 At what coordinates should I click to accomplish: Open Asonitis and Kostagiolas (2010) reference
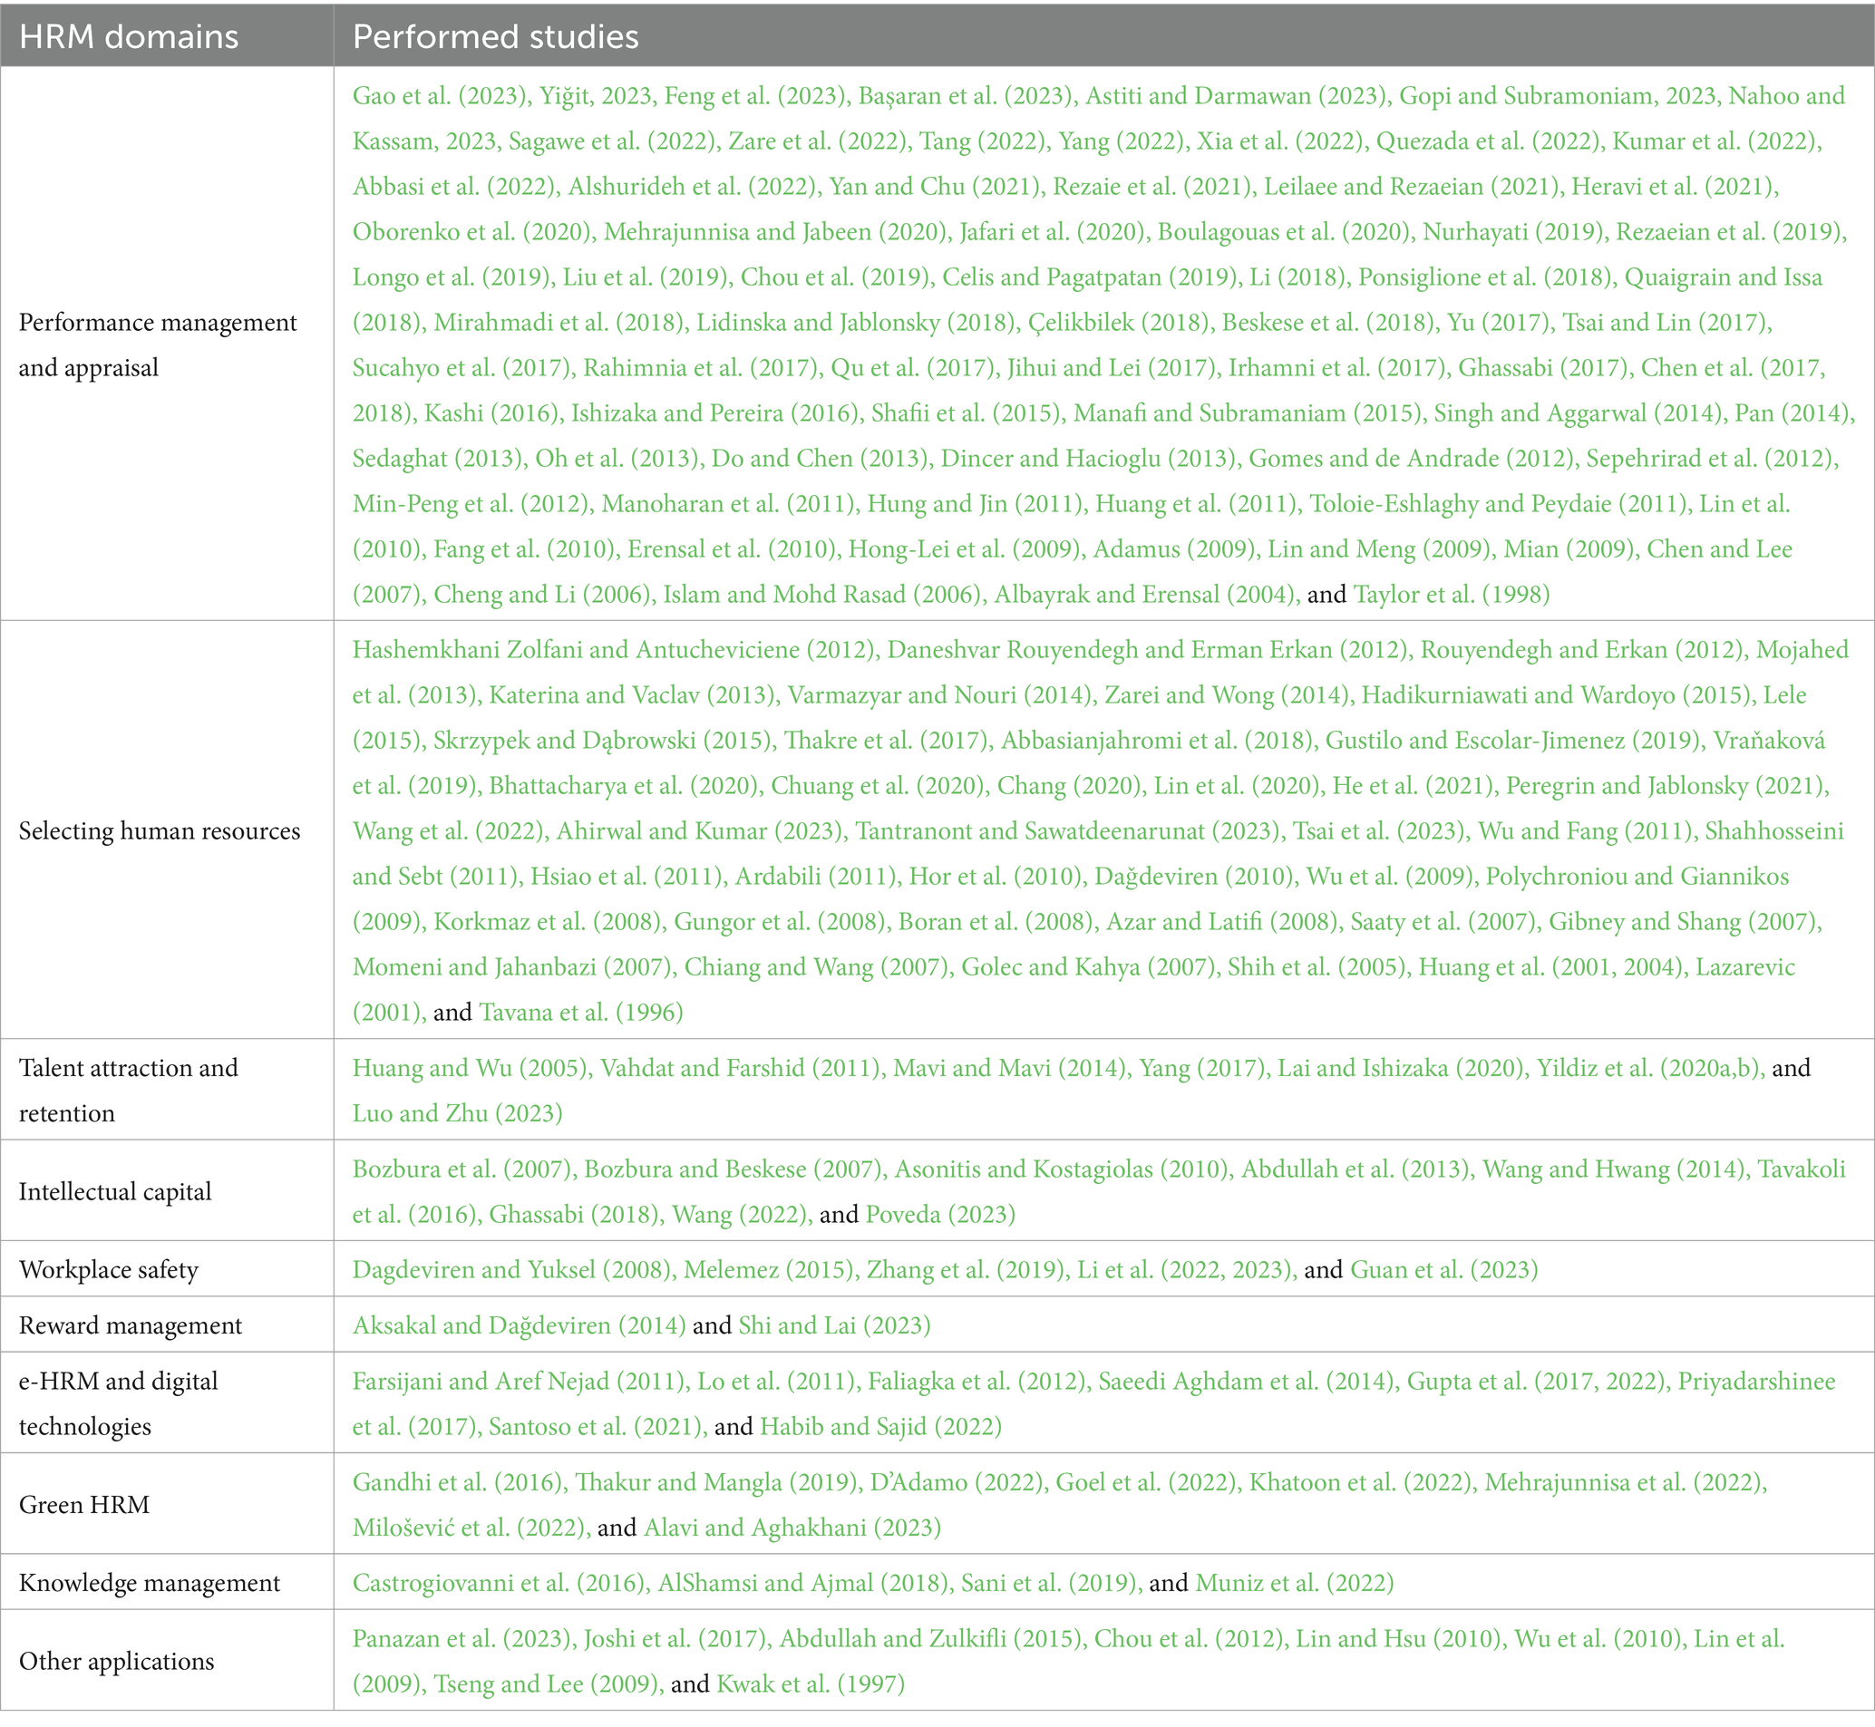tap(1062, 1169)
